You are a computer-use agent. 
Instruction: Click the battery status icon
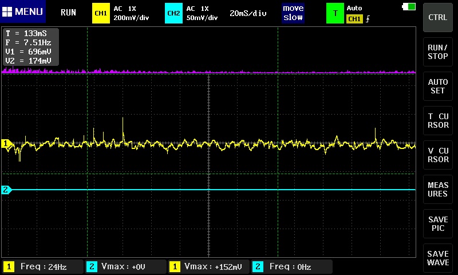coord(409,6)
